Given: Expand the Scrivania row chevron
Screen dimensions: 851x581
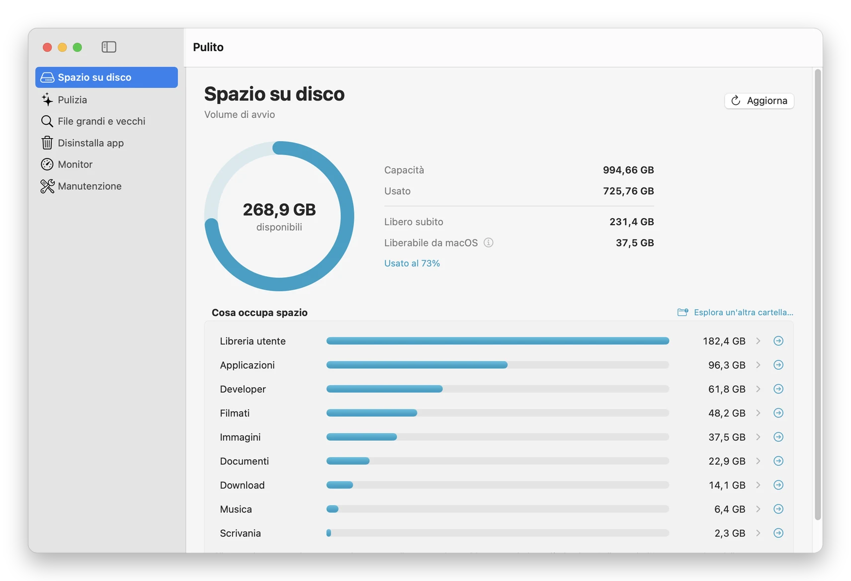Looking at the screenshot, I should (x=759, y=533).
